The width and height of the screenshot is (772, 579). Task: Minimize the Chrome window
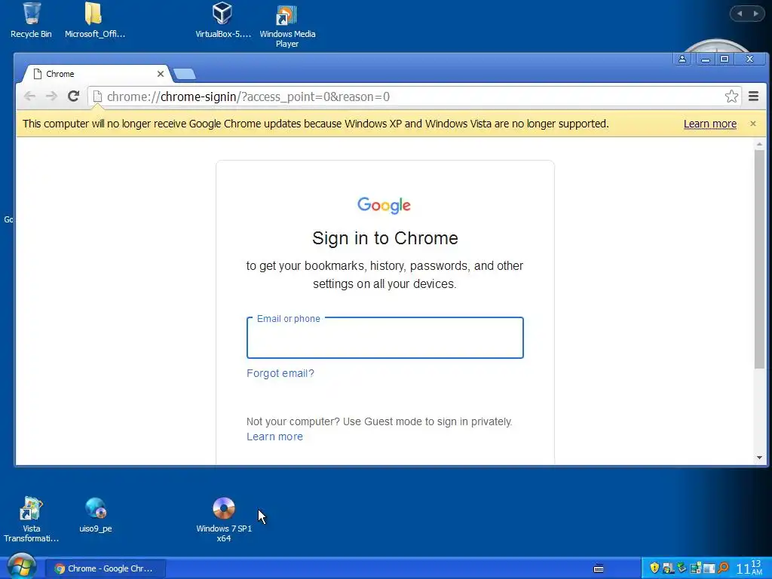click(x=705, y=59)
